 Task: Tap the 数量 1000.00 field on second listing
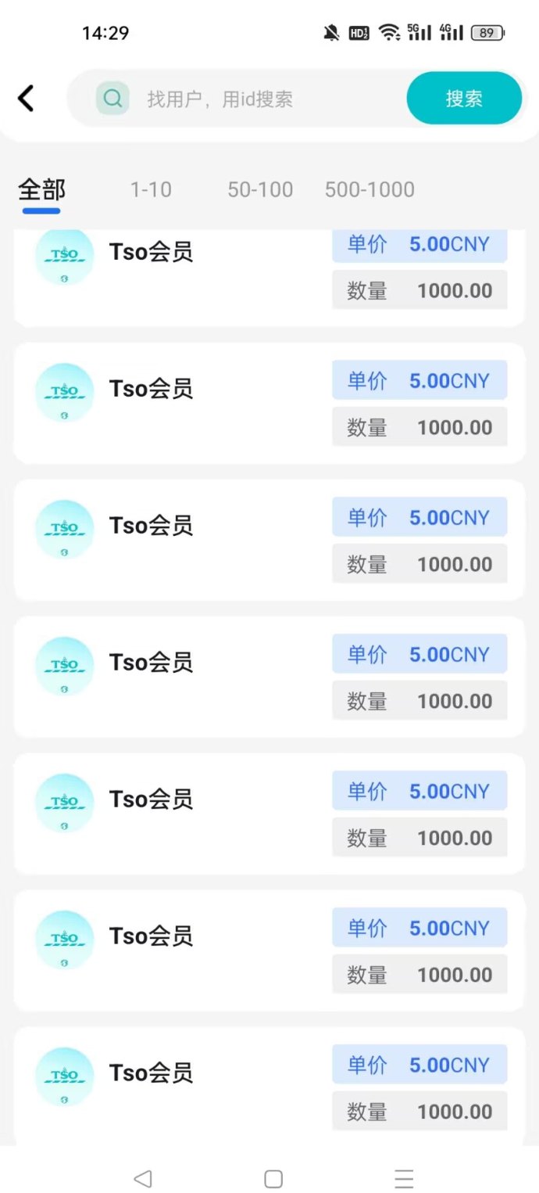click(419, 427)
